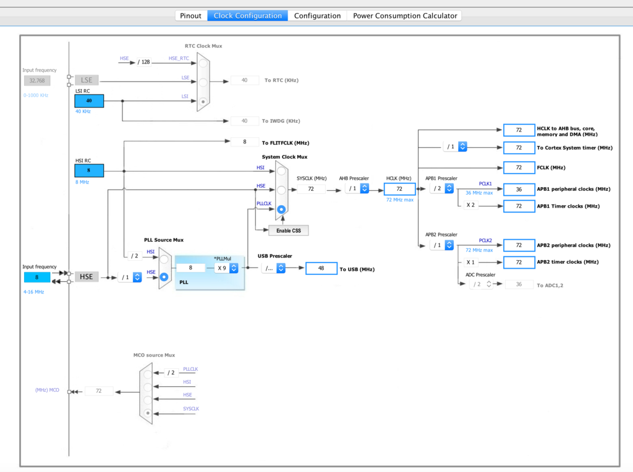
Task: Open the Configuration tab
Action: click(317, 15)
